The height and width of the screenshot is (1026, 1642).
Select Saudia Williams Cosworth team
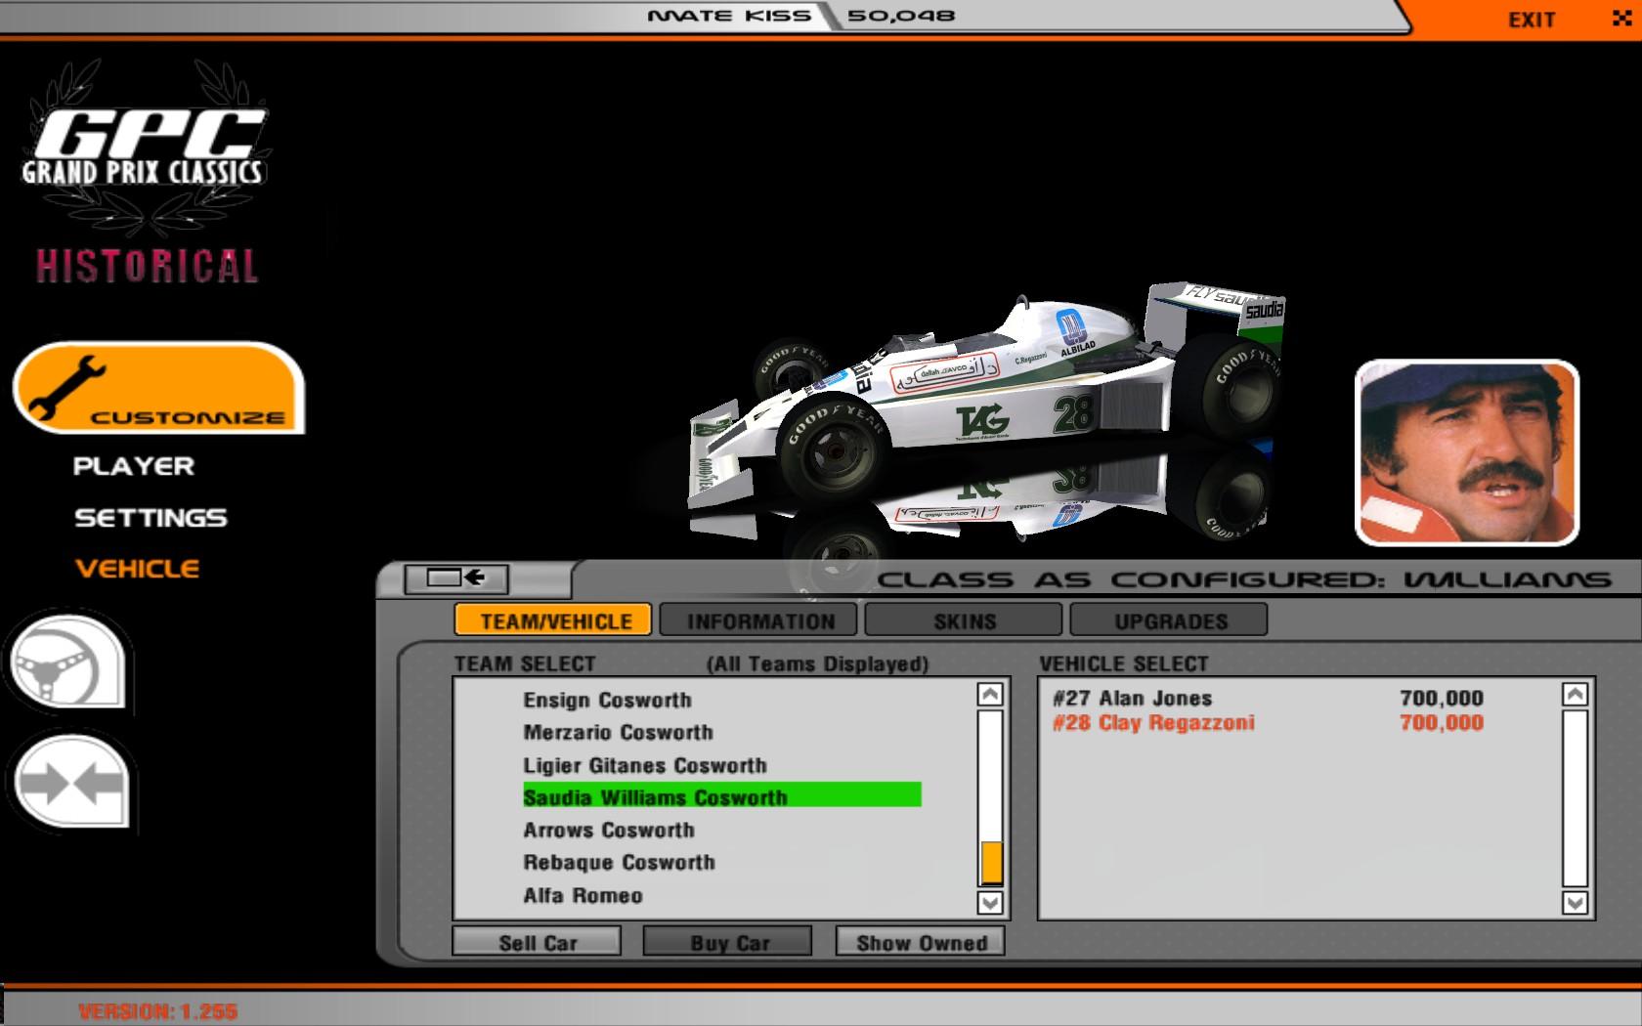click(x=721, y=796)
